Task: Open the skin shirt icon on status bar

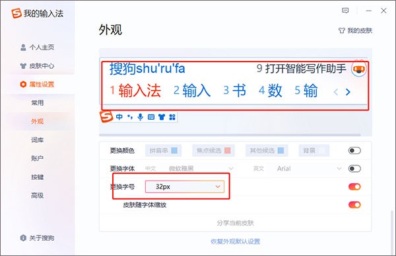Action: click(x=162, y=117)
